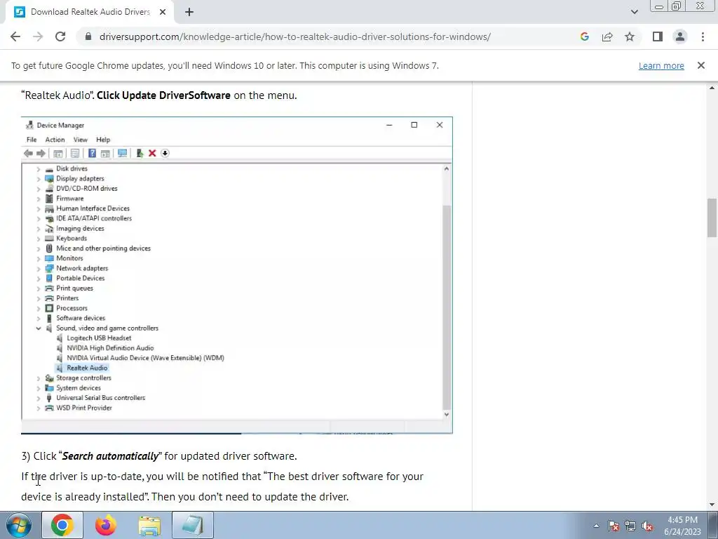Click the update driver green-arrow toolbar icon
This screenshot has width=718, height=539.
tap(140, 153)
